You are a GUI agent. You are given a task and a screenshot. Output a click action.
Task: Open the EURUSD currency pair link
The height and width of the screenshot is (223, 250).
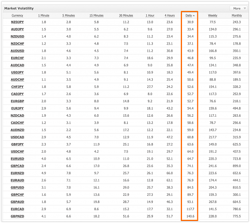(x=17, y=159)
